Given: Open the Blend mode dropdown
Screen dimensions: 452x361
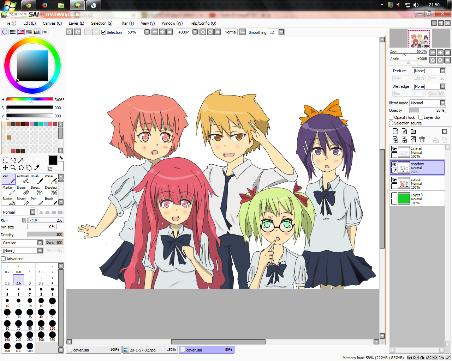Looking at the screenshot, I should 428,103.
